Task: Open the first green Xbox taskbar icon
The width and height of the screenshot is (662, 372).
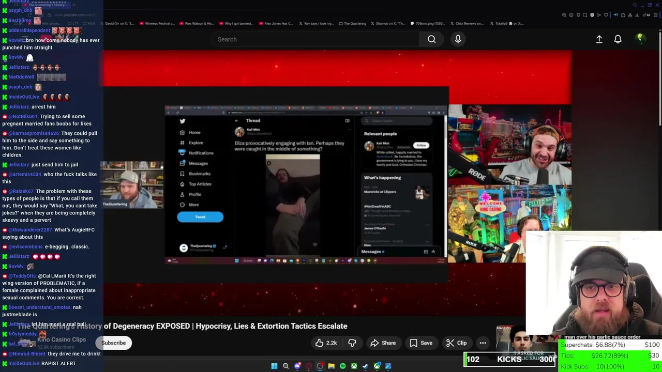Action: [x=354, y=366]
